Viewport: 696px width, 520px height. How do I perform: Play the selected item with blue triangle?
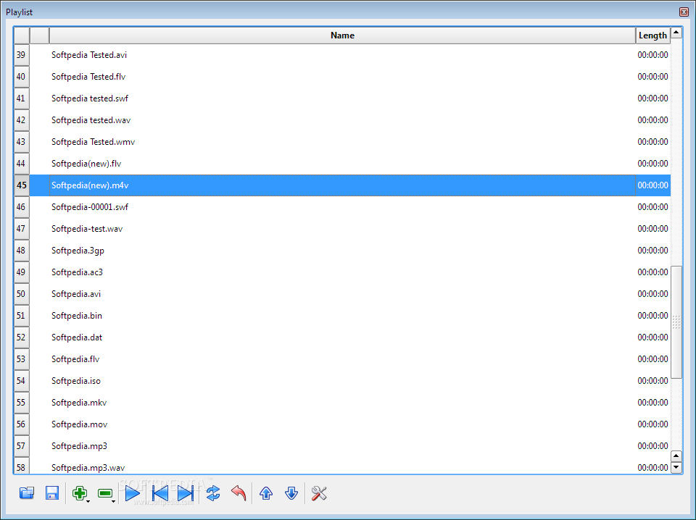(132, 493)
